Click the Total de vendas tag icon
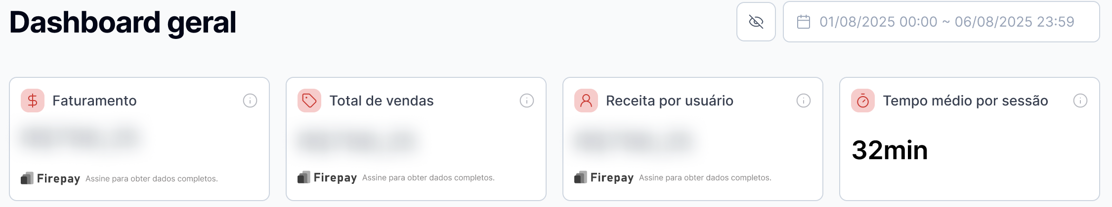Viewport: 1112px width, 207px height. [309, 101]
